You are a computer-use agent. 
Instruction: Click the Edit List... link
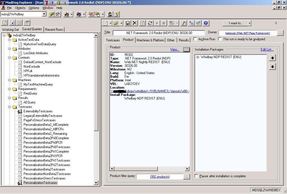[267, 49]
